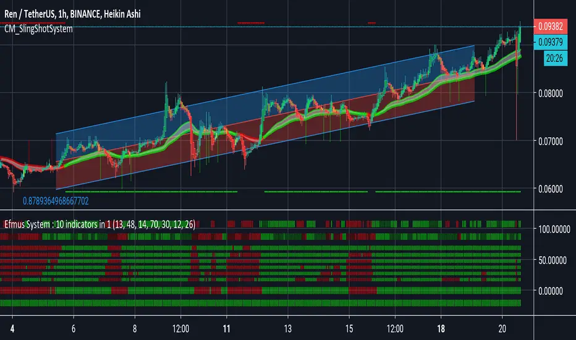Click the 100.00000 indicator scale value
The width and height of the screenshot is (576, 340).
pos(554,229)
